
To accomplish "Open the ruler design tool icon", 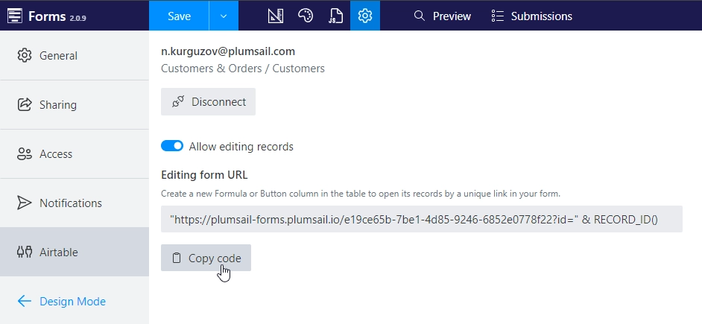I will (x=275, y=16).
